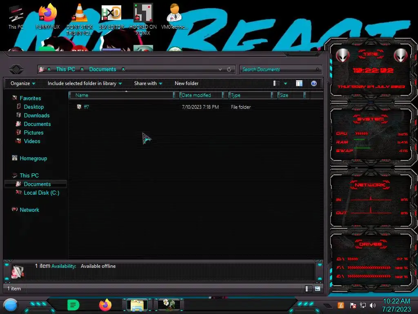Sort by Type column header
Viewport: 418px width, 314px height.
250,95
